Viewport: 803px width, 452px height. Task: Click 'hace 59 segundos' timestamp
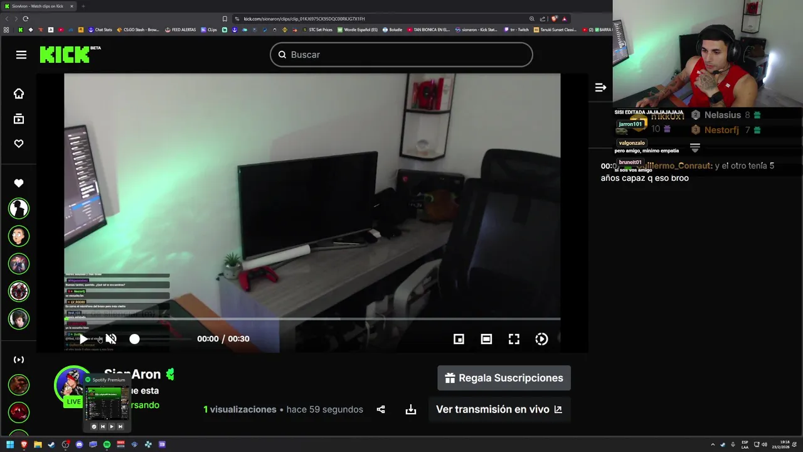(x=325, y=409)
